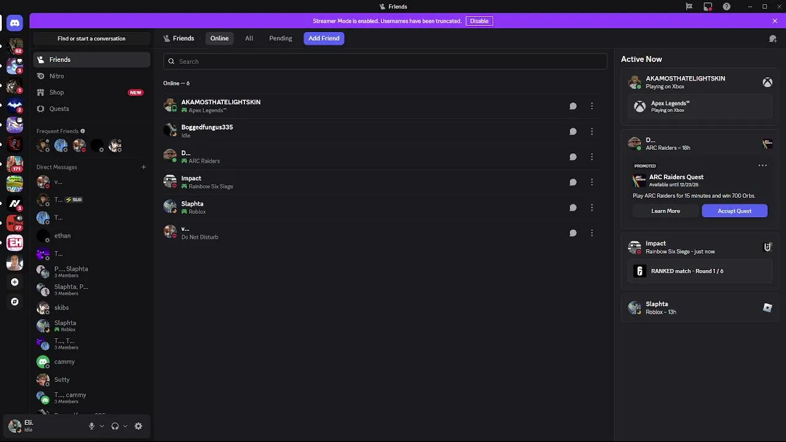The width and height of the screenshot is (786, 442).
Task: Open group DM Slaphta, P...
Action: point(91,290)
